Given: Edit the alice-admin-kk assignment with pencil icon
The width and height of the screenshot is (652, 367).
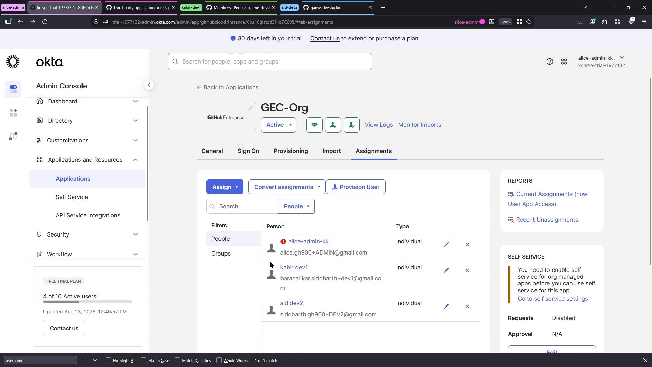Looking at the screenshot, I should (446, 244).
